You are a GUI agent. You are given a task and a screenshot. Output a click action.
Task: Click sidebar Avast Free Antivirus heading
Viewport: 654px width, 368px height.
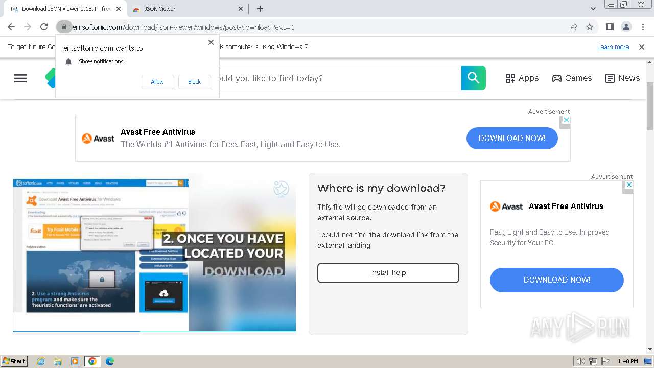point(566,206)
